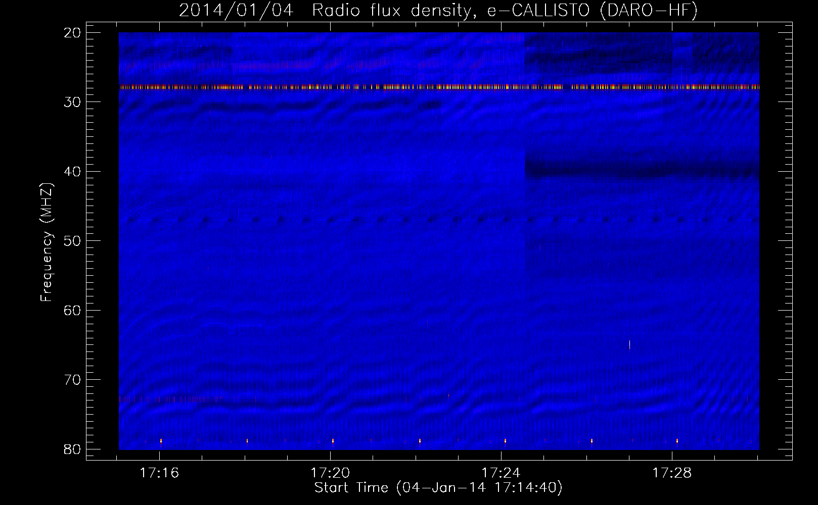Click the dark horizontal band near 40 MHz
The width and height of the screenshot is (818, 505).
click(642, 168)
